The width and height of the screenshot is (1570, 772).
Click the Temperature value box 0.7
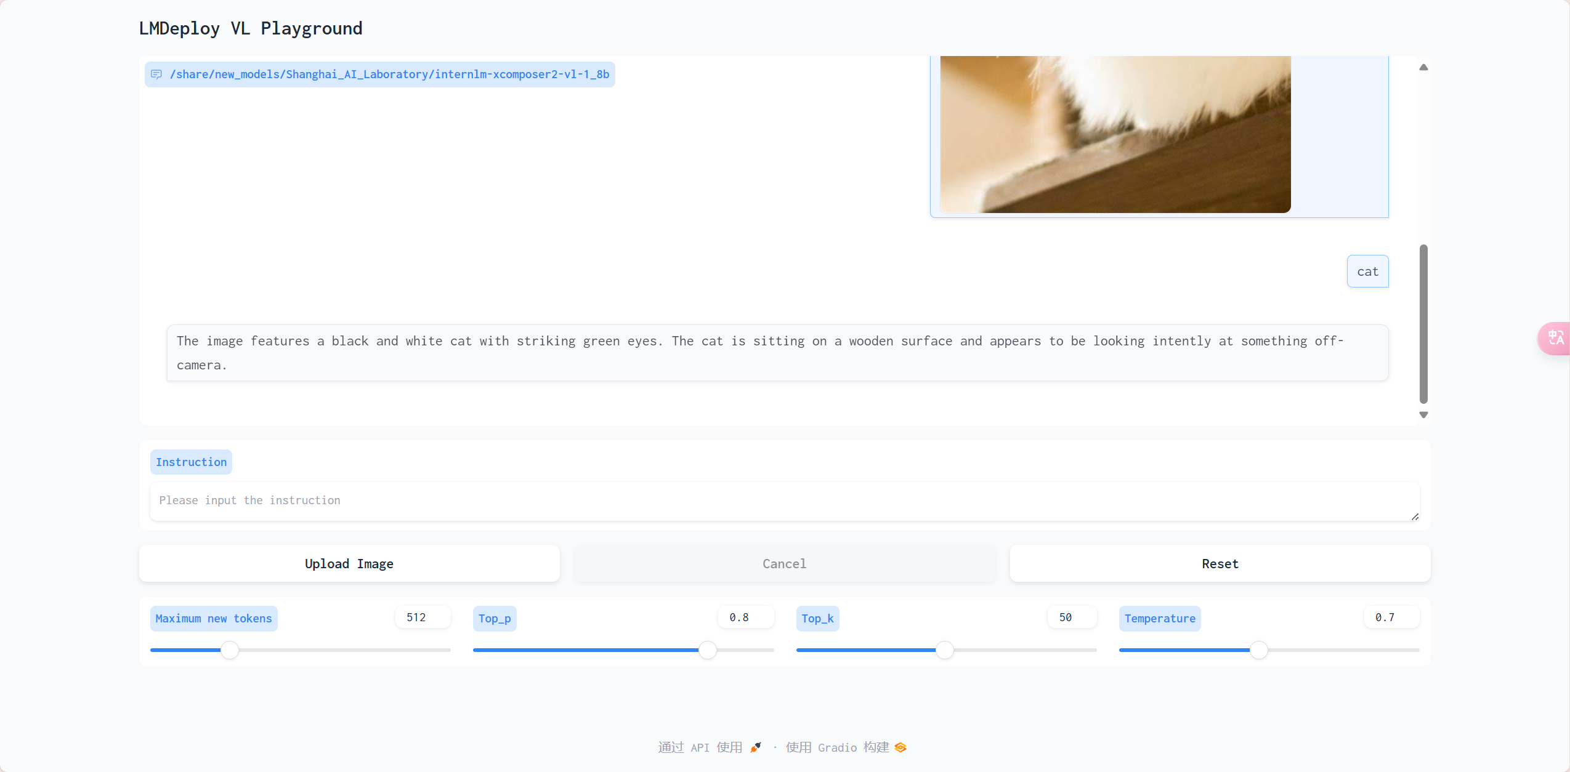1392,617
